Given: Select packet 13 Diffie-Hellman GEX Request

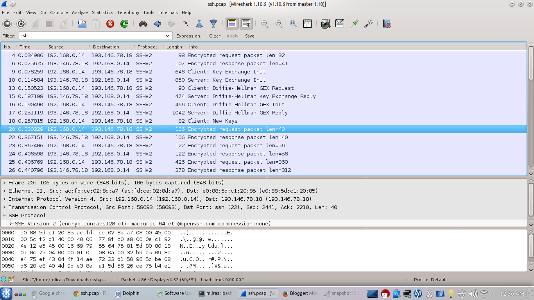Looking at the screenshot, I should (x=264, y=88).
